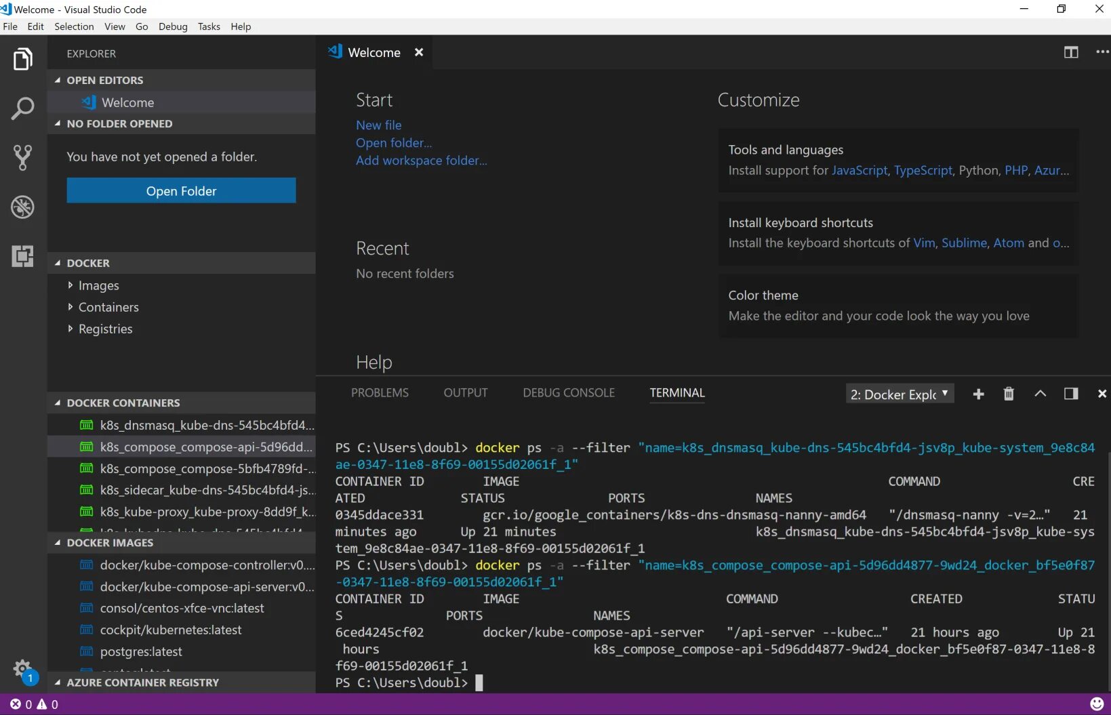The height and width of the screenshot is (715, 1111).
Task: Open the Debug view in activity bar
Action: click(x=23, y=207)
